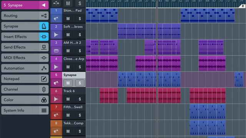
Task: Click track number 2 color header
Action: point(56,26)
